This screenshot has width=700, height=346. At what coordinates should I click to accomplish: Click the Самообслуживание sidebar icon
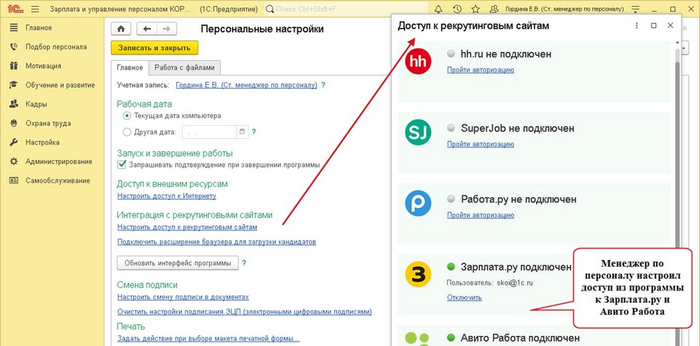coord(14,181)
